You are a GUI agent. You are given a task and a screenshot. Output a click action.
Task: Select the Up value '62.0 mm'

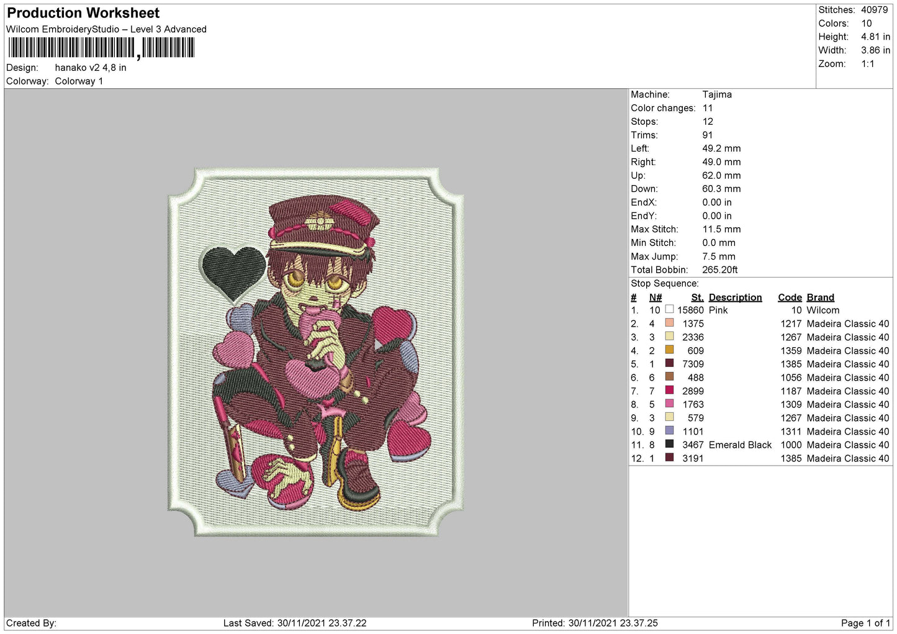(721, 176)
